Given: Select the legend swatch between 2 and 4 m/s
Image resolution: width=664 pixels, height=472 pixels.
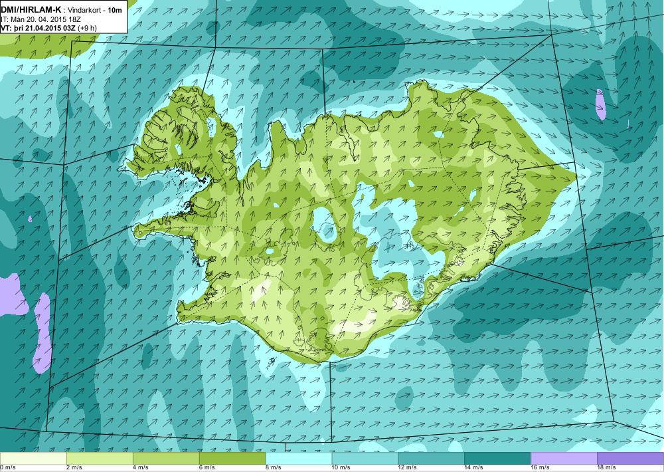Looking at the screenshot, I should point(100,459).
